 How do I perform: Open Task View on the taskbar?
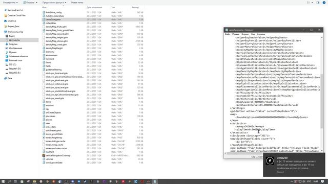coord(15,181)
